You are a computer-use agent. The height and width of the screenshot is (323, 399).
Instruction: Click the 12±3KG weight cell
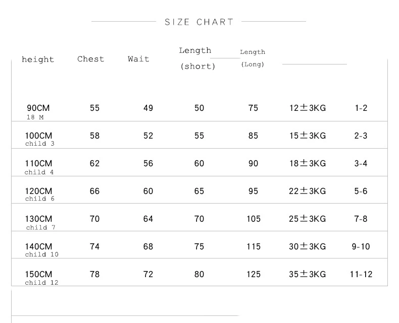click(308, 108)
